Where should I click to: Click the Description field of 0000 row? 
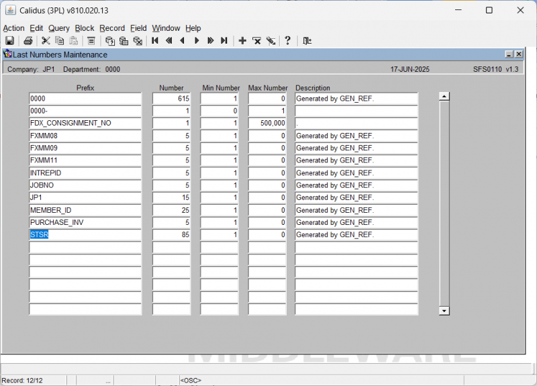tap(356, 99)
